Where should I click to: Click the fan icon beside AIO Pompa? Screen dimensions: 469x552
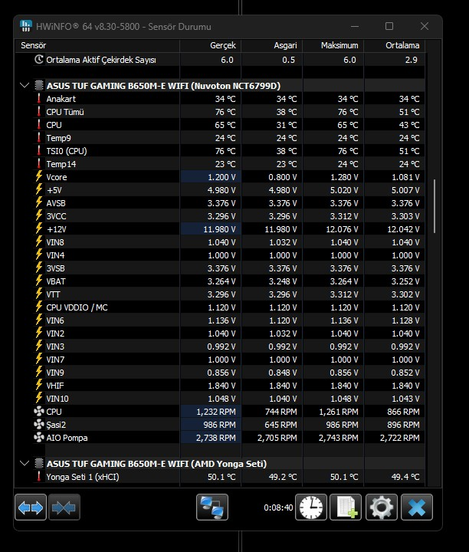click(x=39, y=438)
